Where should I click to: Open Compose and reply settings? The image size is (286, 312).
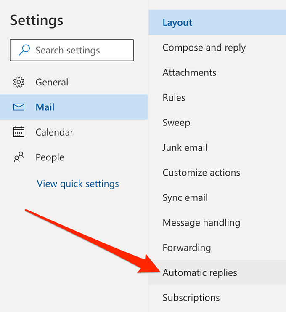coord(217,47)
